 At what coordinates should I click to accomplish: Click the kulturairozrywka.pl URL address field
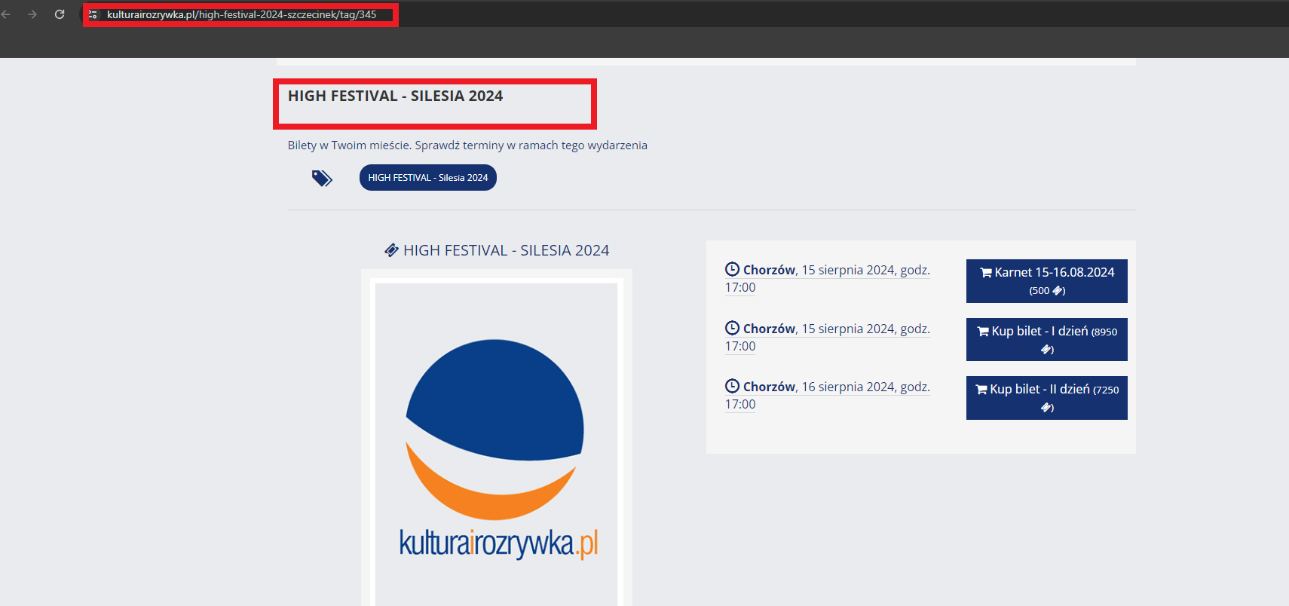(241, 14)
